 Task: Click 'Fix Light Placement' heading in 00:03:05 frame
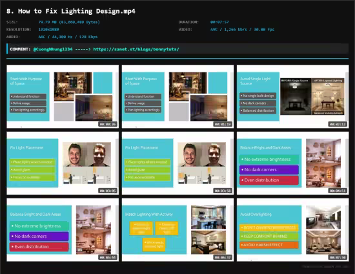click(x=26, y=147)
